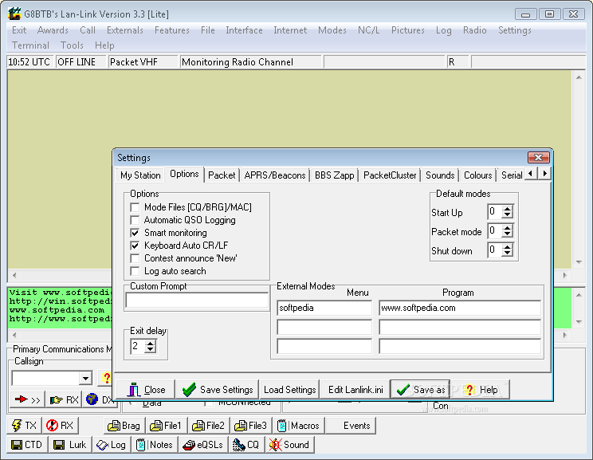Click Save Settings green checkmark button

coord(218,390)
